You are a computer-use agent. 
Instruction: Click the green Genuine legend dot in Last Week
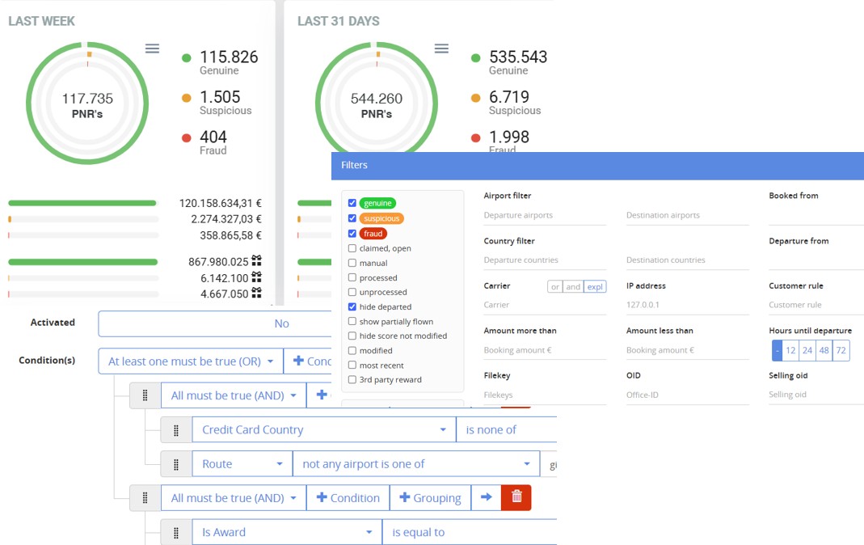187,57
